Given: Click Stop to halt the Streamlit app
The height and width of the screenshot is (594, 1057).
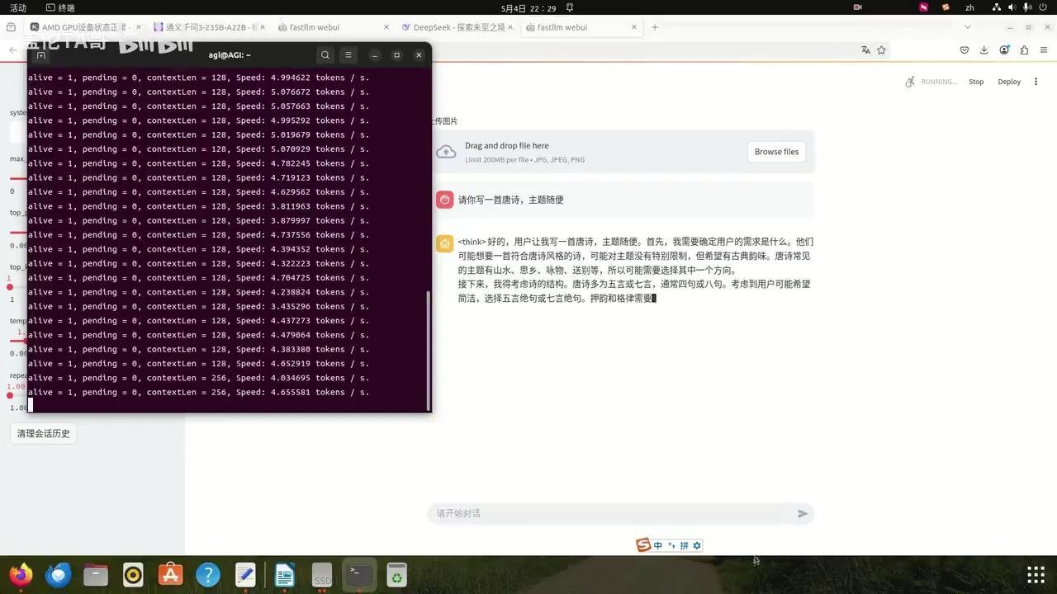Looking at the screenshot, I should click(x=976, y=82).
